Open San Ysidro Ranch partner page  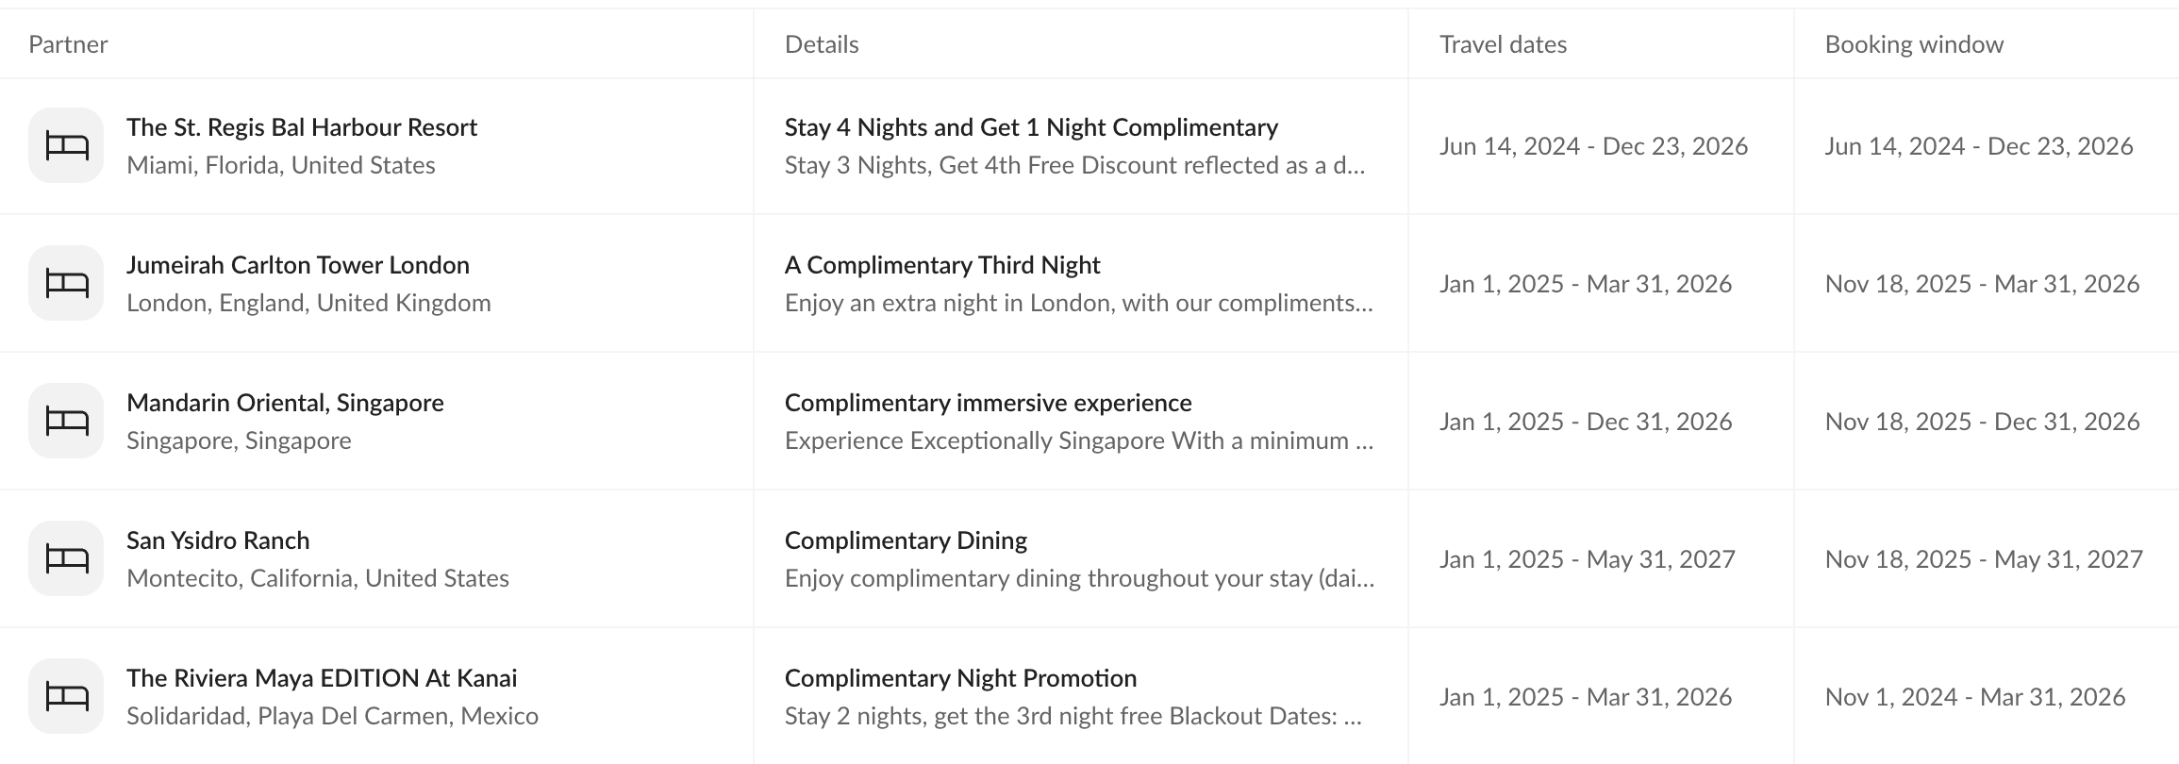tap(218, 540)
